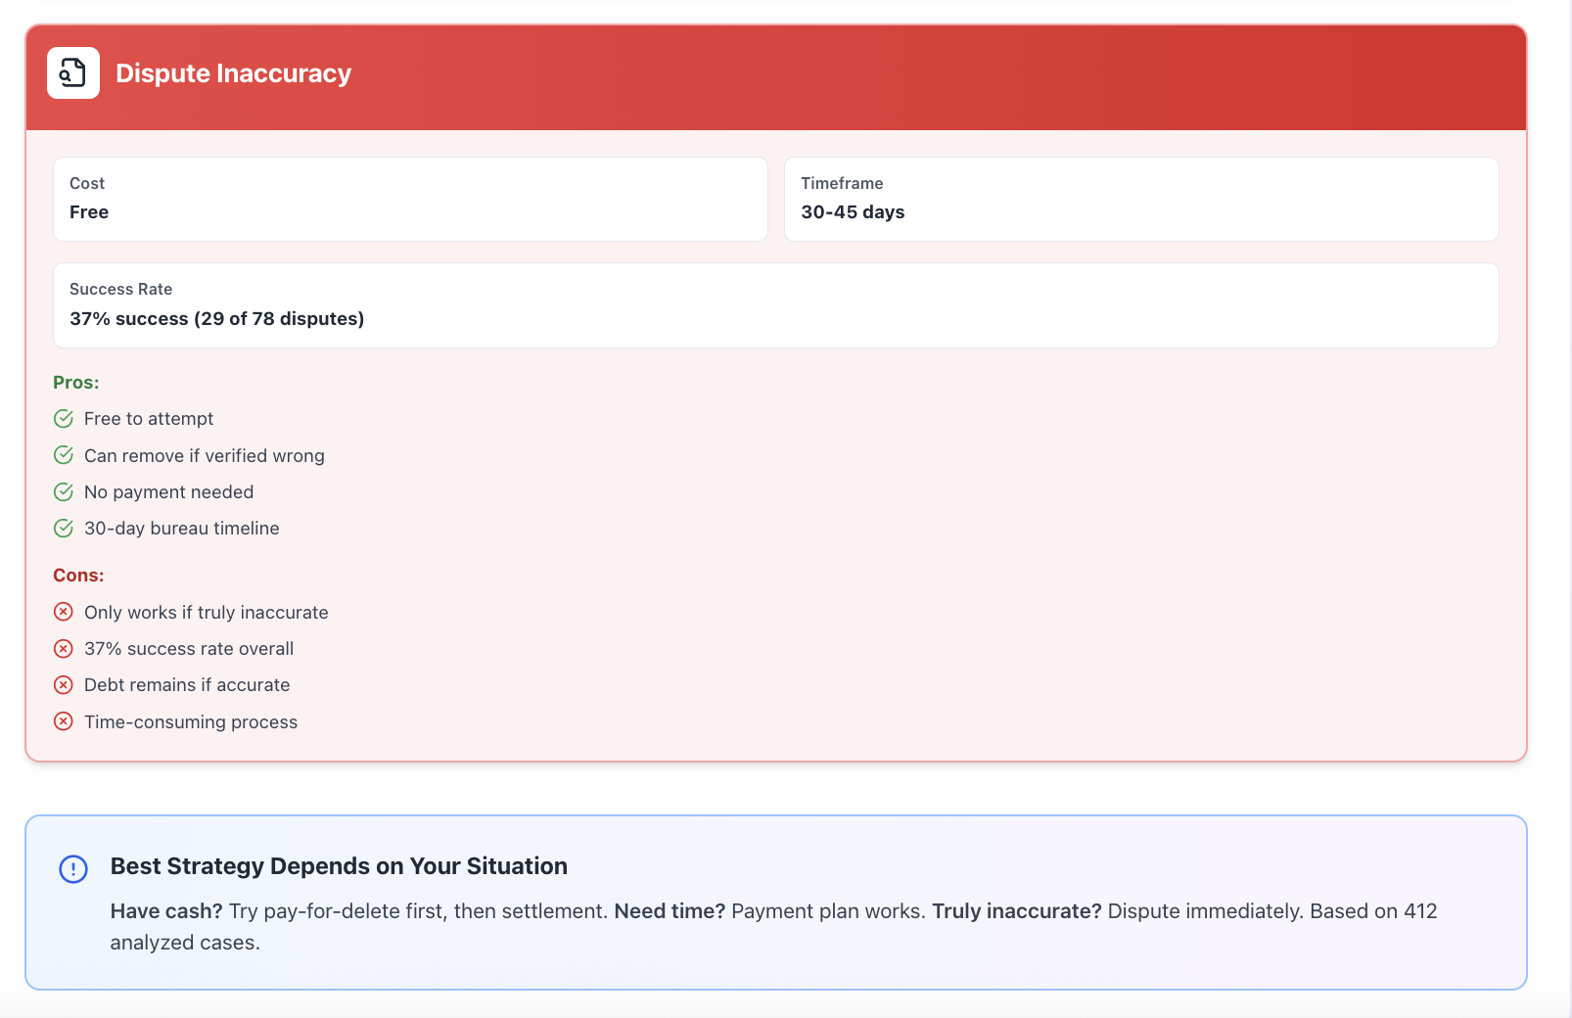This screenshot has width=1572, height=1018.
Task: Click the X icon beside Only works if truly inaccurate
Action: pos(64,612)
